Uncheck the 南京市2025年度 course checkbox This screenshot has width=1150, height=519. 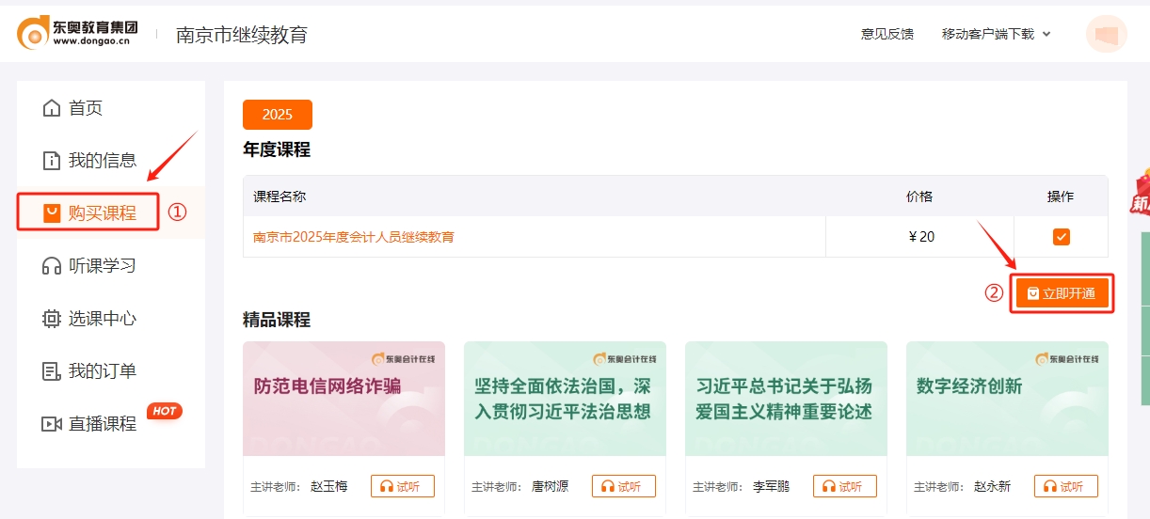[x=1061, y=237]
